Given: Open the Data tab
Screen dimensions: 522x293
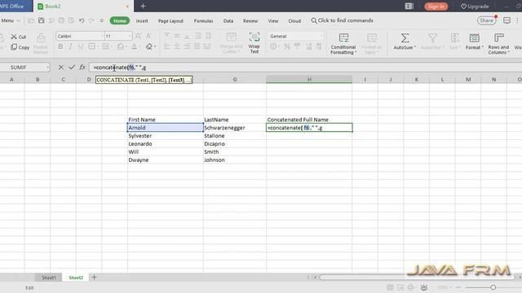Looking at the screenshot, I should (228, 20).
